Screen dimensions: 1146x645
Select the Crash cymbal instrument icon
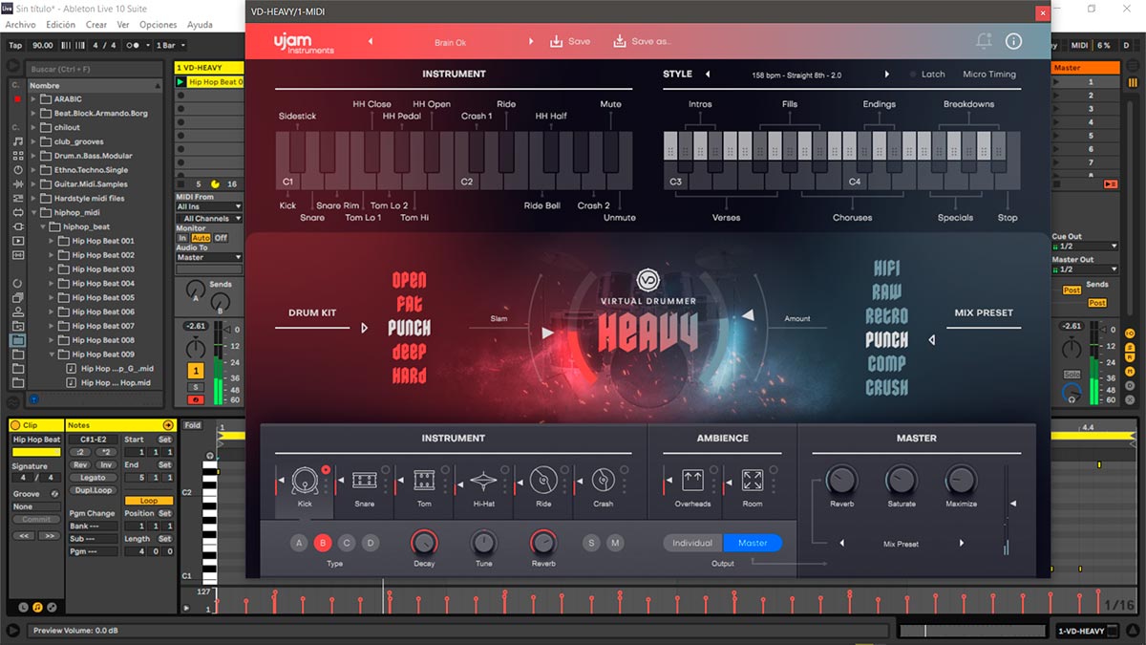(x=603, y=481)
